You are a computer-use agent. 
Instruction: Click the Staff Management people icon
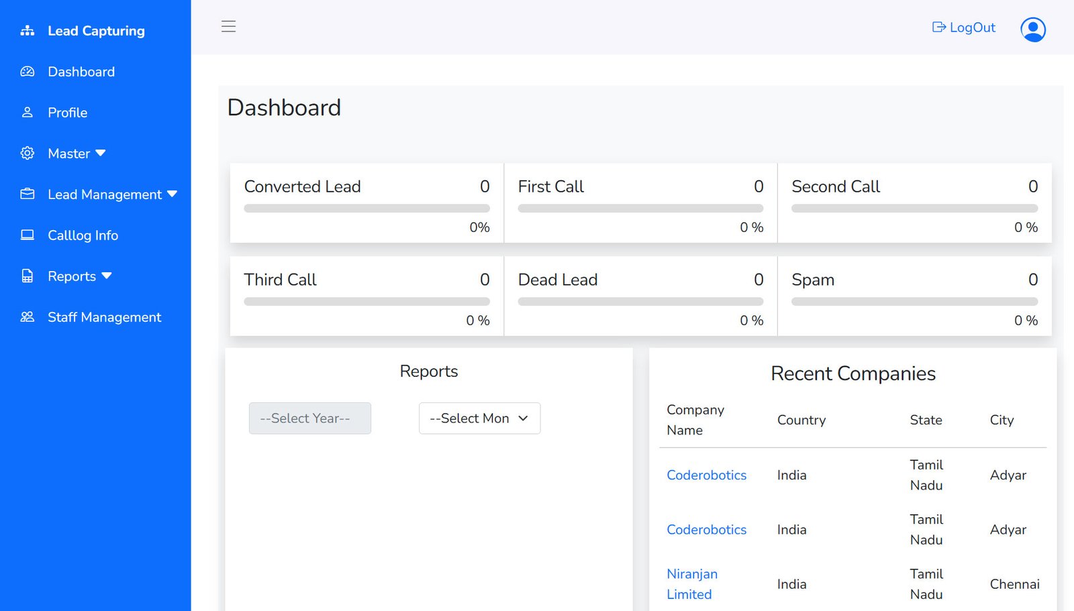pyautogui.click(x=28, y=317)
